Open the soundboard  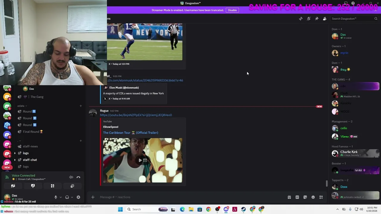(72, 186)
